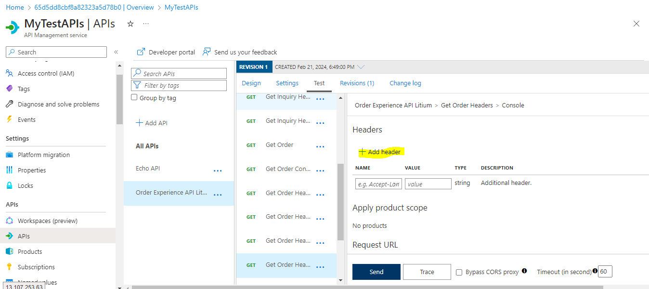Open the ellipsis menu for Get Order operation
The width and height of the screenshot is (649, 289).
pos(320,147)
